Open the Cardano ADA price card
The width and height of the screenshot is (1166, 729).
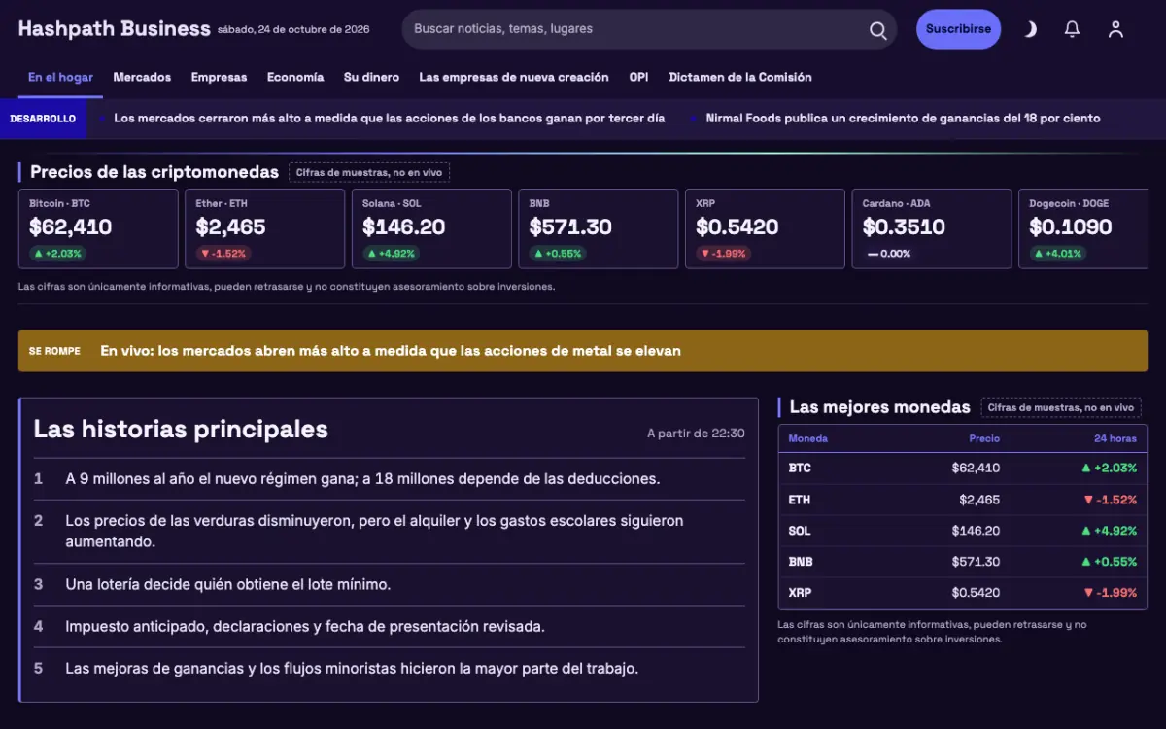pyautogui.click(x=932, y=228)
